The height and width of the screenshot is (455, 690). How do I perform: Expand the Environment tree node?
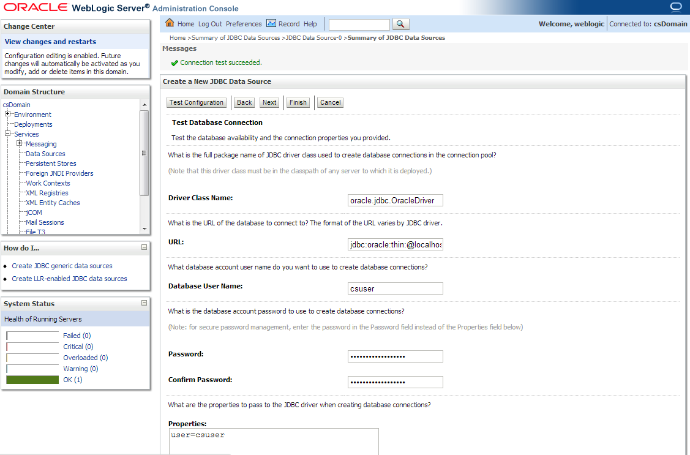coord(7,114)
